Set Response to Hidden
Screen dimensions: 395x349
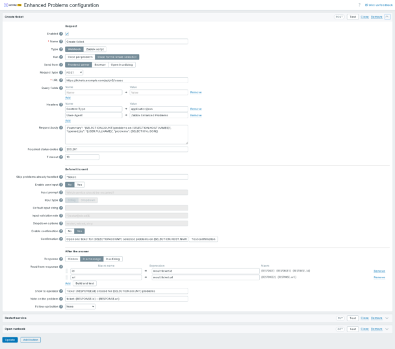coord(73,259)
